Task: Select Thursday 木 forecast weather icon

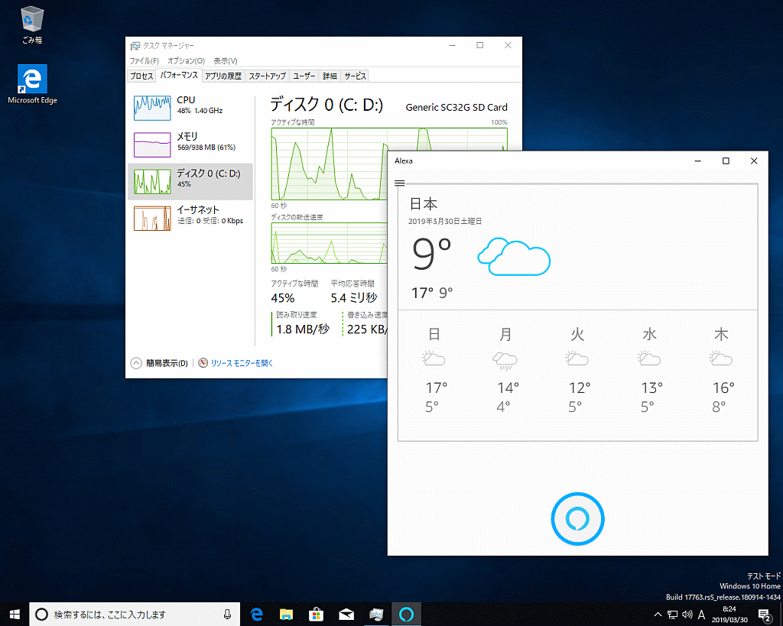Action: tap(720, 359)
